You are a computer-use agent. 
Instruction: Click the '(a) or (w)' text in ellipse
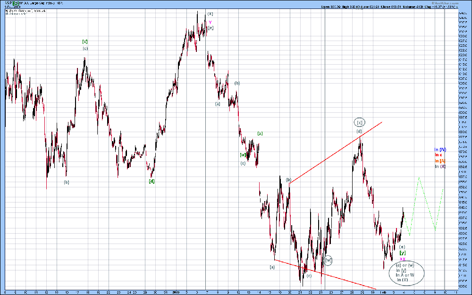(x=405, y=265)
